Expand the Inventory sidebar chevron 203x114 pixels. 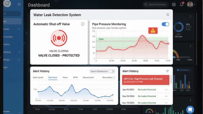pyautogui.click(x=19, y=52)
